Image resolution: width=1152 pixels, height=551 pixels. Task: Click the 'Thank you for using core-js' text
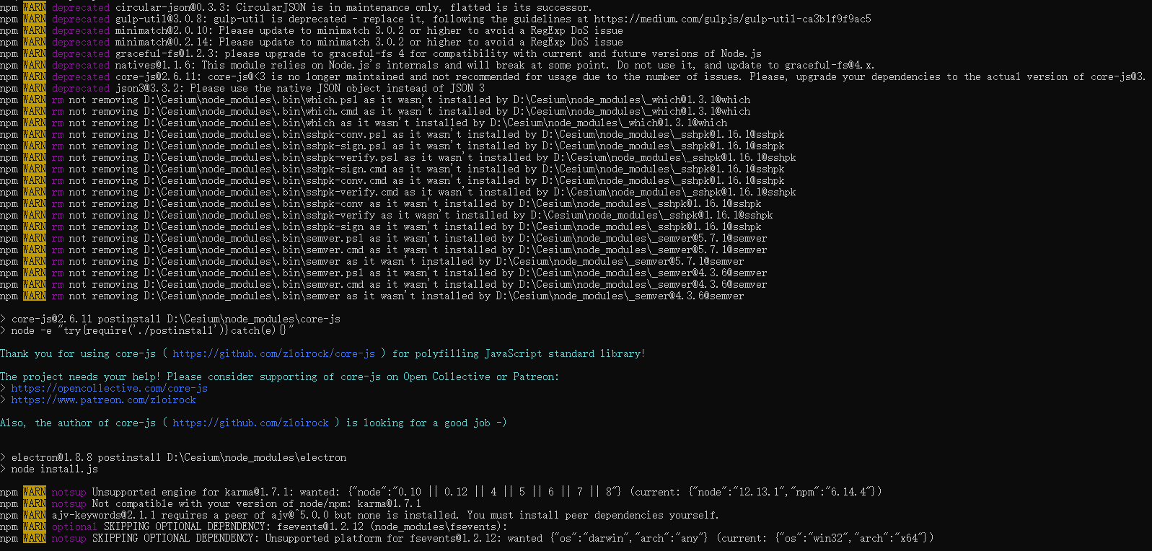click(78, 353)
